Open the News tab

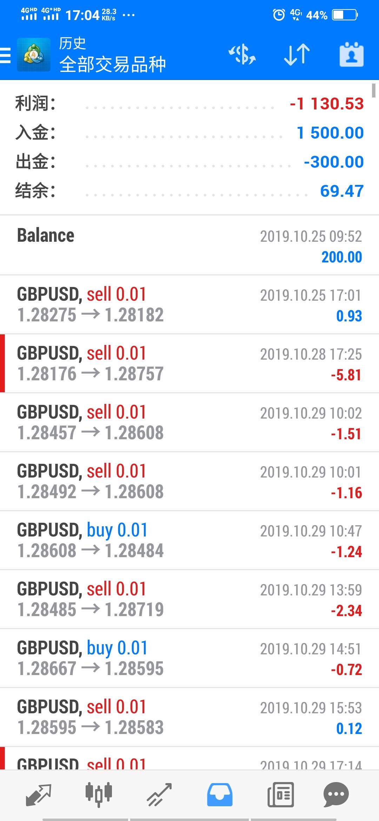[x=280, y=795]
